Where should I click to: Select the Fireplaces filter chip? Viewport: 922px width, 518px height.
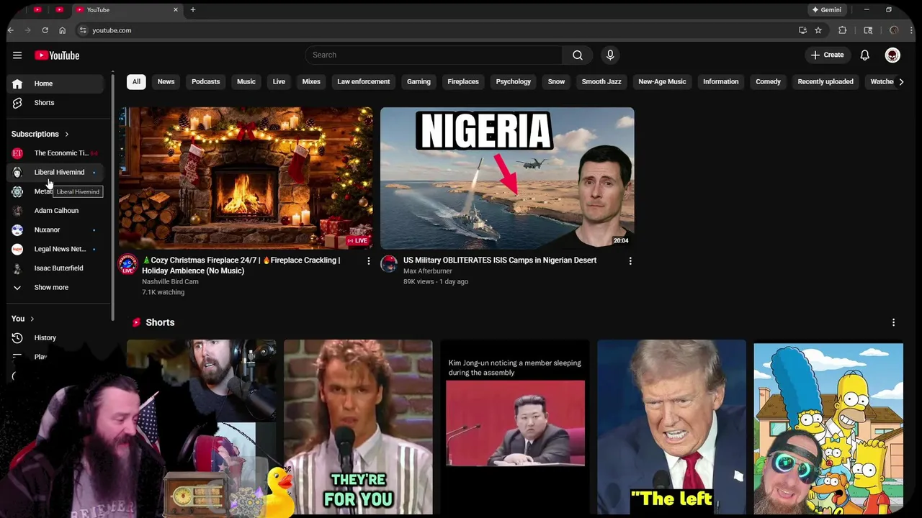point(463,82)
